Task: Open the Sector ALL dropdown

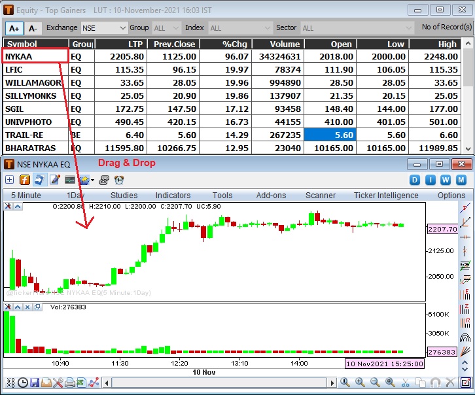Action: [x=357, y=28]
